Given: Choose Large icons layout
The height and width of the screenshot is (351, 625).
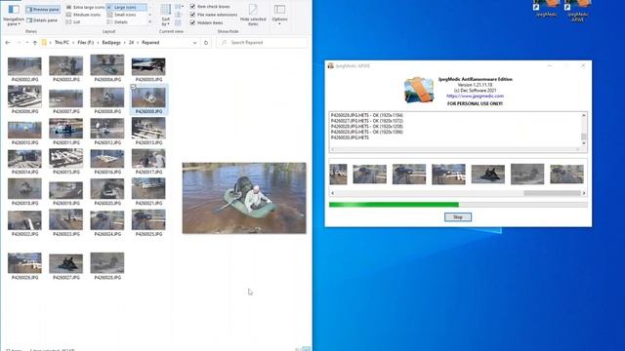Looking at the screenshot, I should pos(126,7).
